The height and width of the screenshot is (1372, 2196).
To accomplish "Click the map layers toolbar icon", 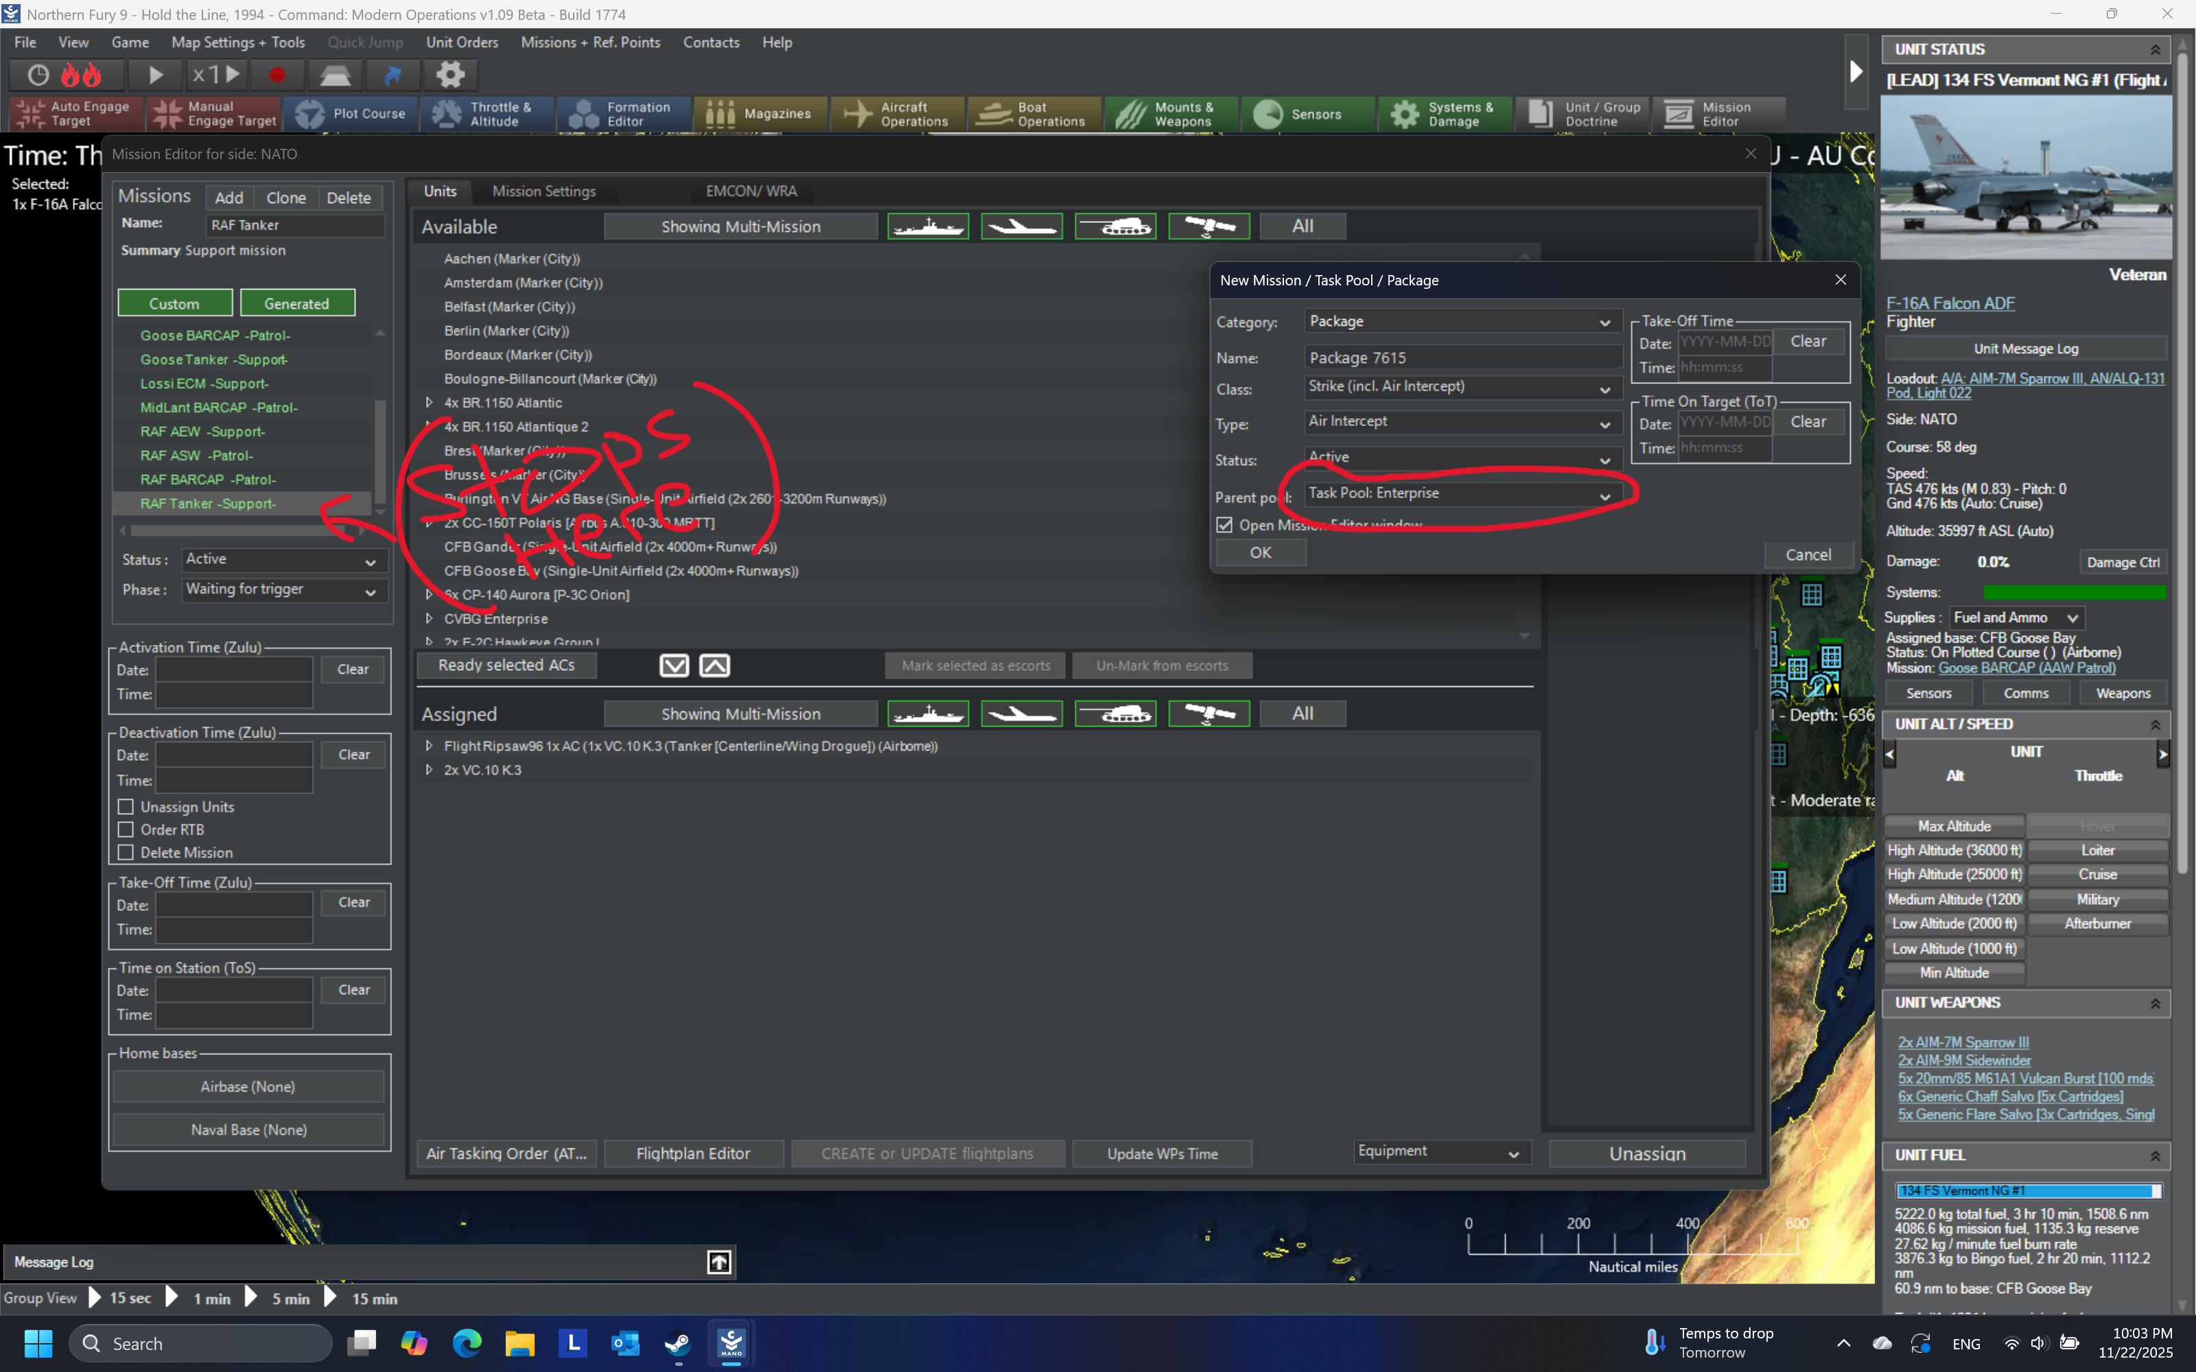I will pyautogui.click(x=336, y=74).
